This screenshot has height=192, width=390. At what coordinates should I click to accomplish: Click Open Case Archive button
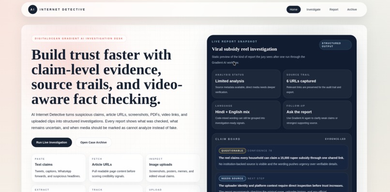click(93, 143)
